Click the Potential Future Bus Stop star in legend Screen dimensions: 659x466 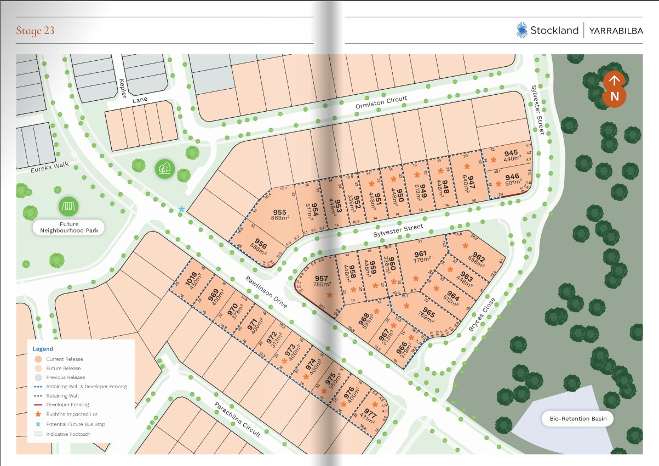[38, 424]
